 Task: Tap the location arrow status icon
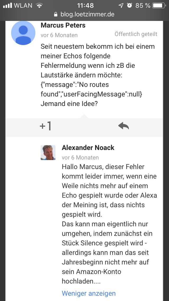click(x=121, y=5)
